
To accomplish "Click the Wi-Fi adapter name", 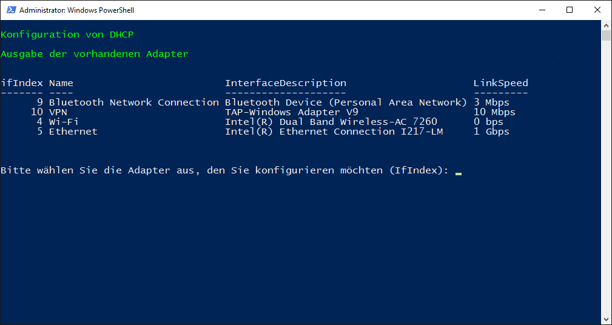I will [x=64, y=122].
